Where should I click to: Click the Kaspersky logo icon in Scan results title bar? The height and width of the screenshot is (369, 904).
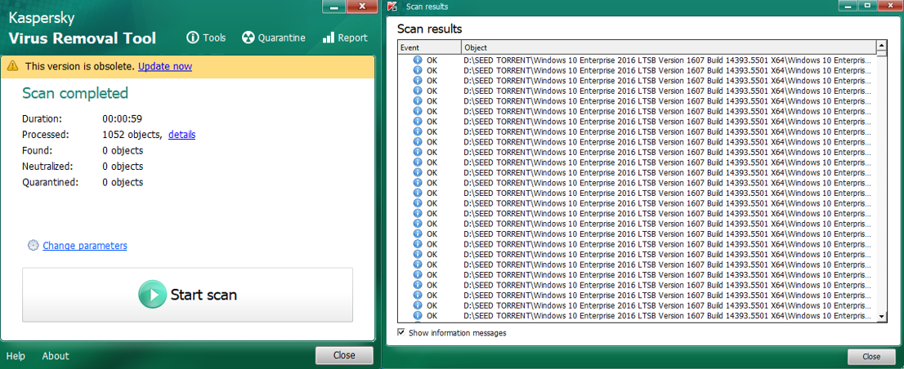[x=392, y=7]
